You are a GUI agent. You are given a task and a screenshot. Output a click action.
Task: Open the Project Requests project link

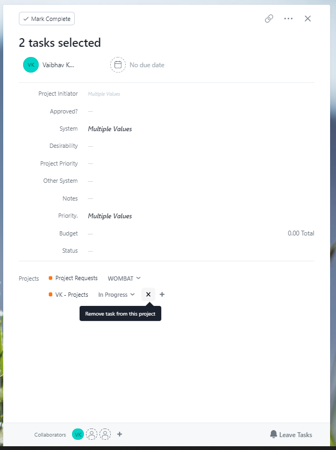(76, 278)
